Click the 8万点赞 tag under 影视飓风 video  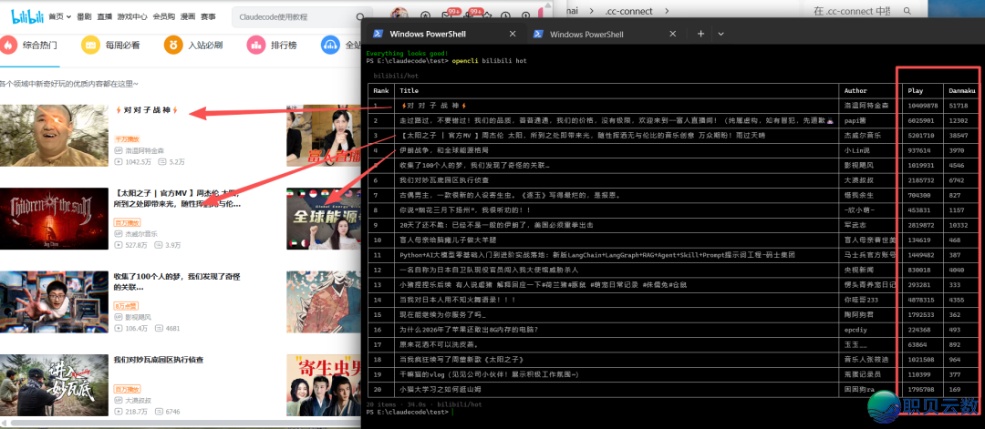click(x=127, y=305)
